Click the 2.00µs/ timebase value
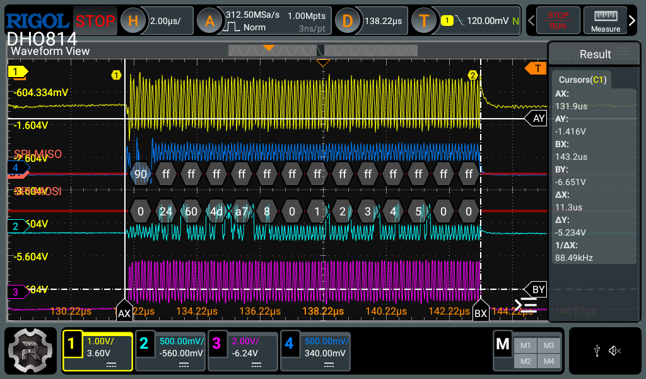646x379 pixels. tap(165, 21)
